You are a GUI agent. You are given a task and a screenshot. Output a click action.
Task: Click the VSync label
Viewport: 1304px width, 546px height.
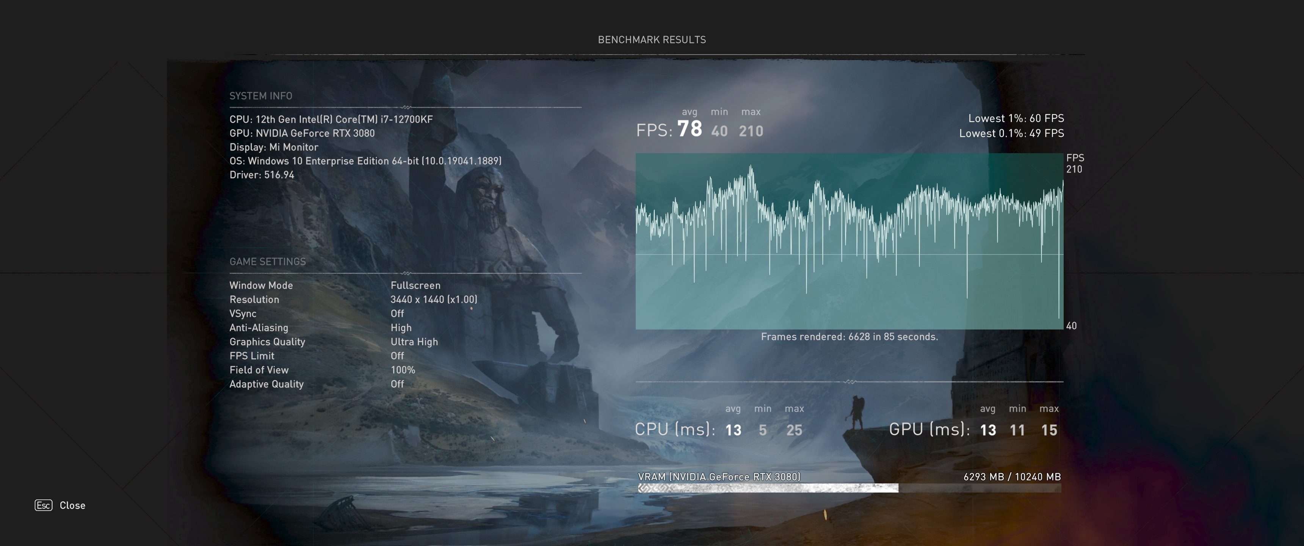coord(243,314)
